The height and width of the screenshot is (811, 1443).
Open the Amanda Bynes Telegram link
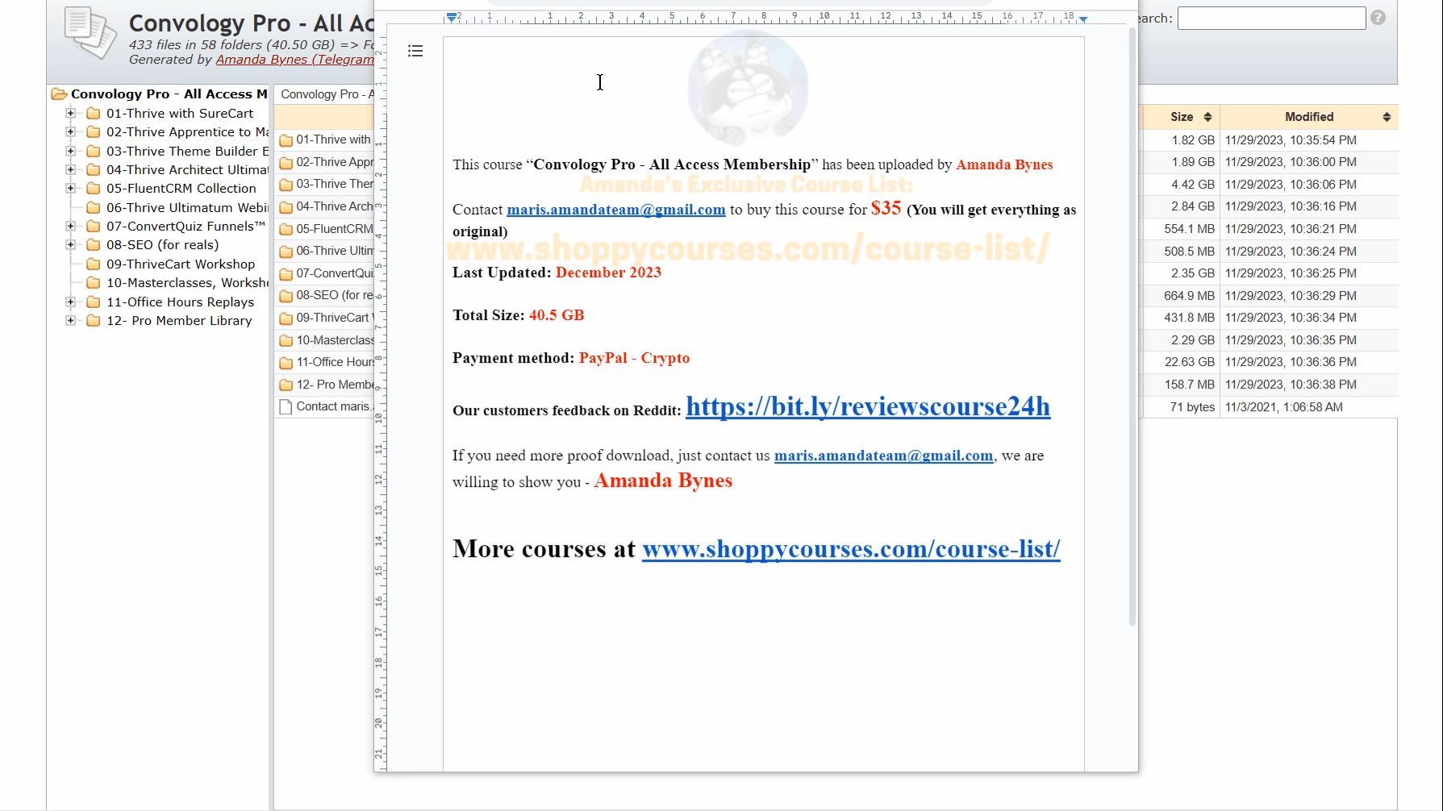coord(294,60)
